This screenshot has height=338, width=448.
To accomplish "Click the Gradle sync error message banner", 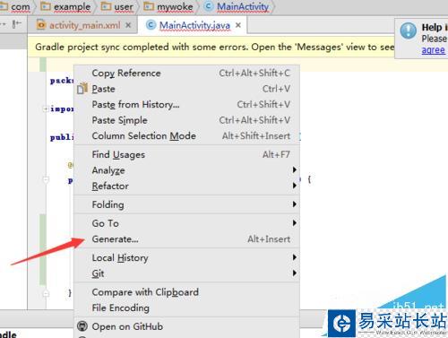I will (x=211, y=47).
